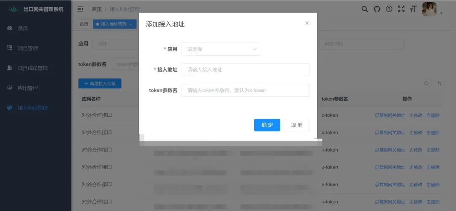Switch to the 接入地址管理 tab
The width and height of the screenshot is (456, 211).
(x=114, y=24)
